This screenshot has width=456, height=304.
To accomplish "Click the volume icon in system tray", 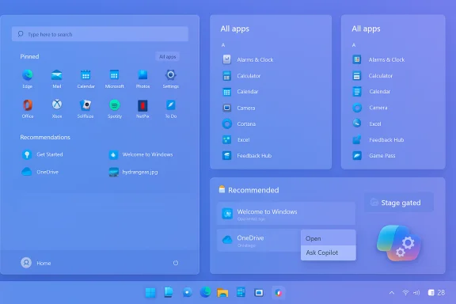I will [416, 293].
